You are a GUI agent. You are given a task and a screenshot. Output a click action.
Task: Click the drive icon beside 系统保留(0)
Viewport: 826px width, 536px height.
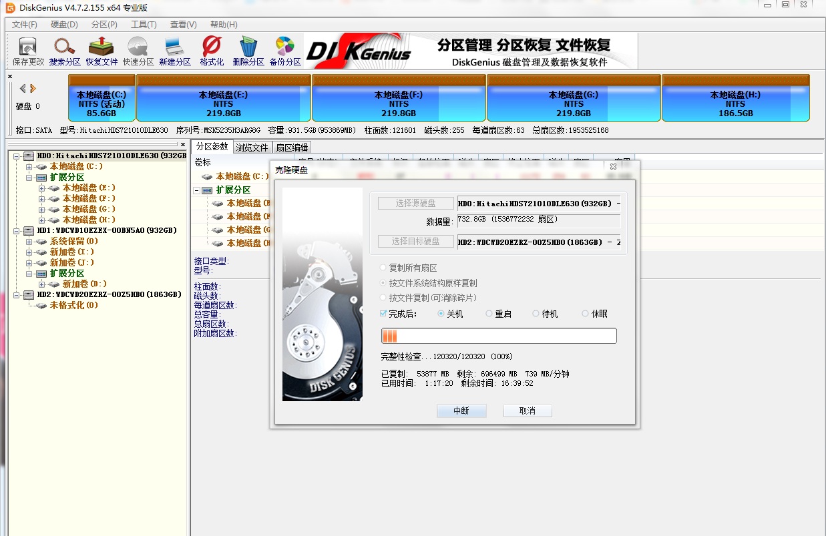pos(41,241)
